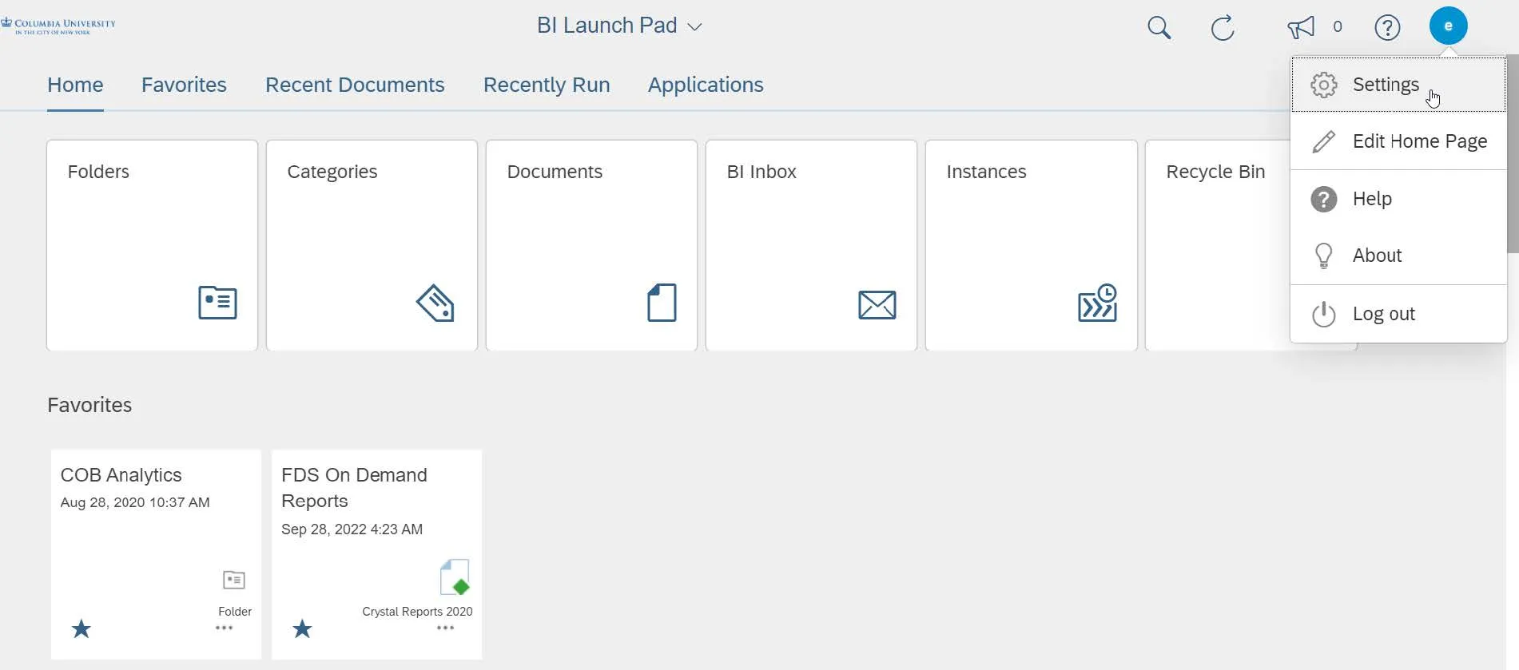Choose Log out from the user menu
1519x670 pixels.
pyautogui.click(x=1398, y=314)
